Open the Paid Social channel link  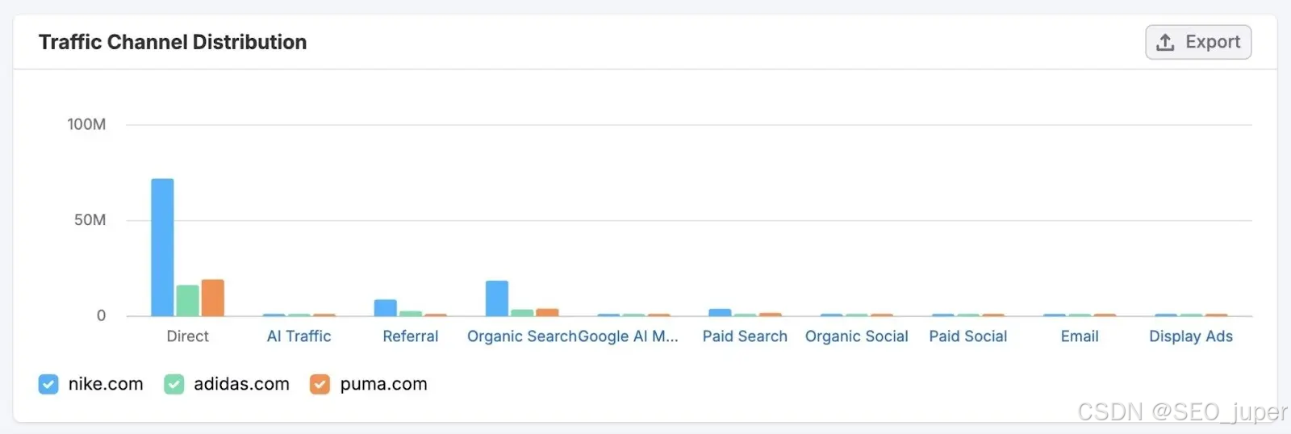(967, 336)
